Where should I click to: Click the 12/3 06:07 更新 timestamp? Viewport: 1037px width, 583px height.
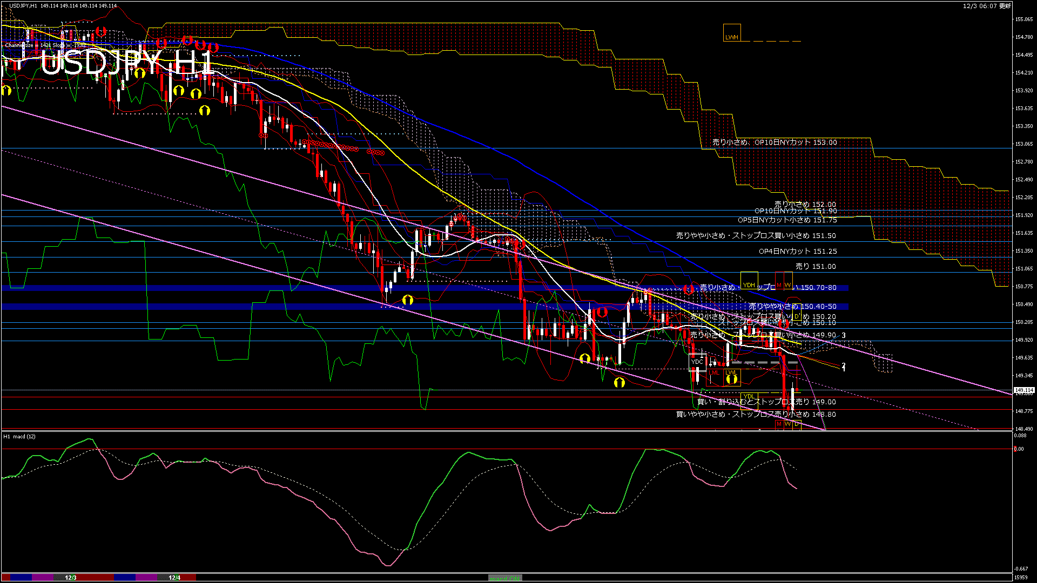coord(987,6)
